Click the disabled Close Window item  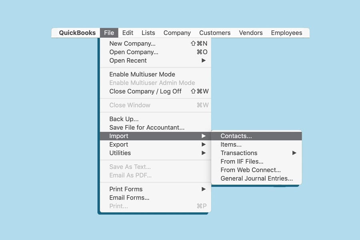(156, 105)
